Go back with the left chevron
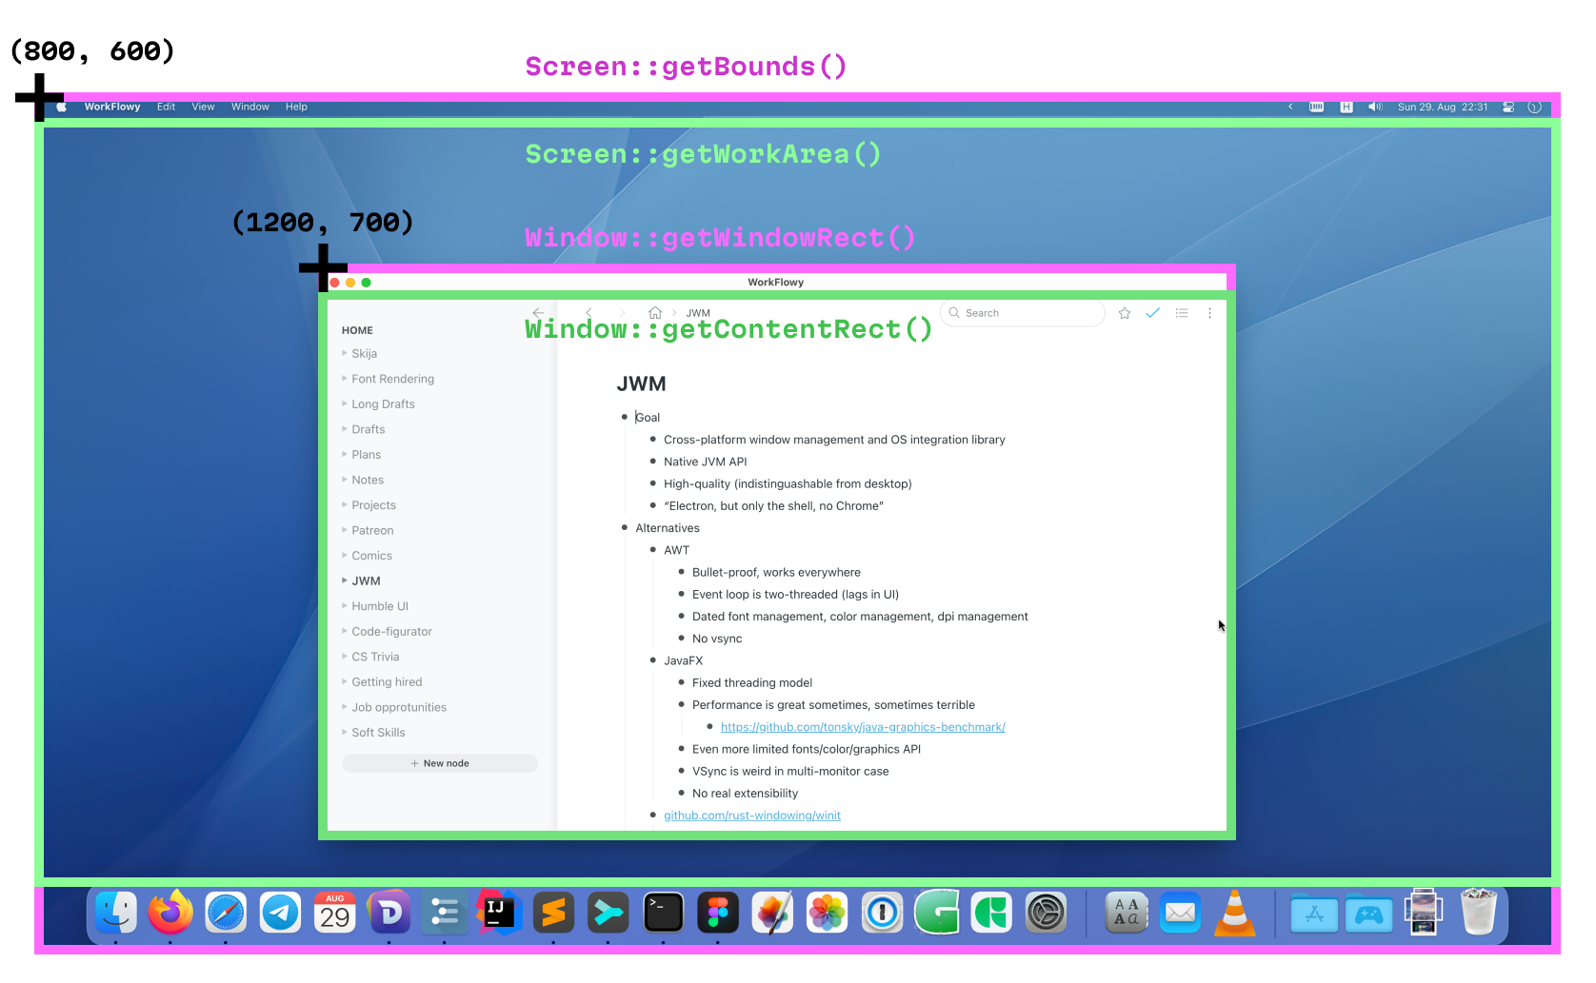Viewport: 1596px width, 983px height. pos(589,313)
